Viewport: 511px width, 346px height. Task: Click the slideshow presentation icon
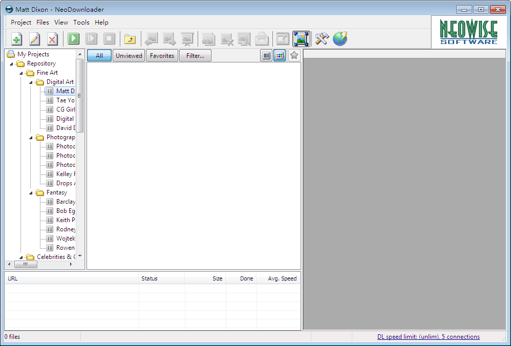point(187,39)
